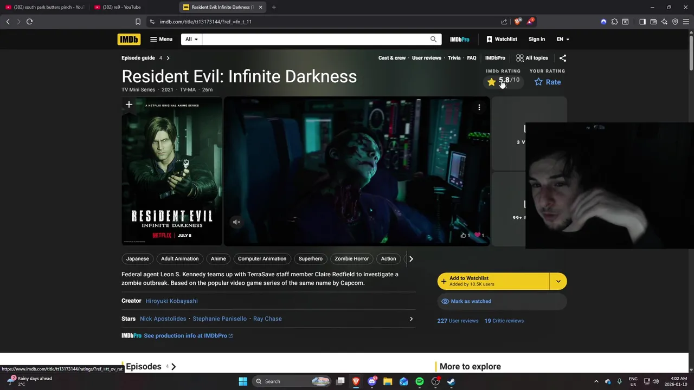Open Spotify from the taskbar
The image size is (694, 390).
(x=420, y=381)
